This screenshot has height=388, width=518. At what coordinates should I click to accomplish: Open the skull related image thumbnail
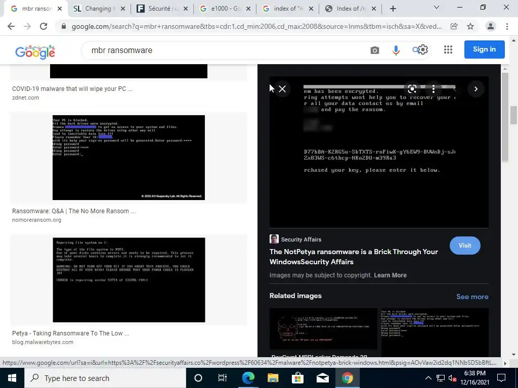(323, 329)
